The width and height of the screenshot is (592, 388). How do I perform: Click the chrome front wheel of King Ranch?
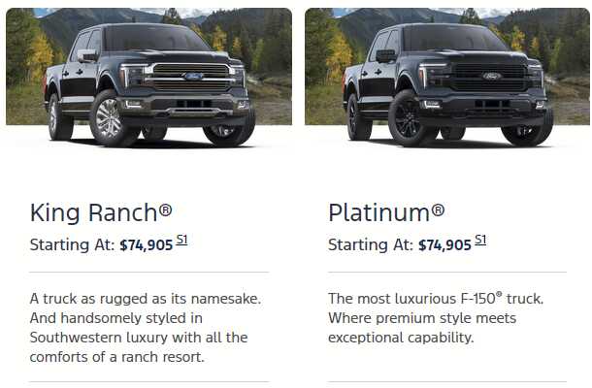108,118
